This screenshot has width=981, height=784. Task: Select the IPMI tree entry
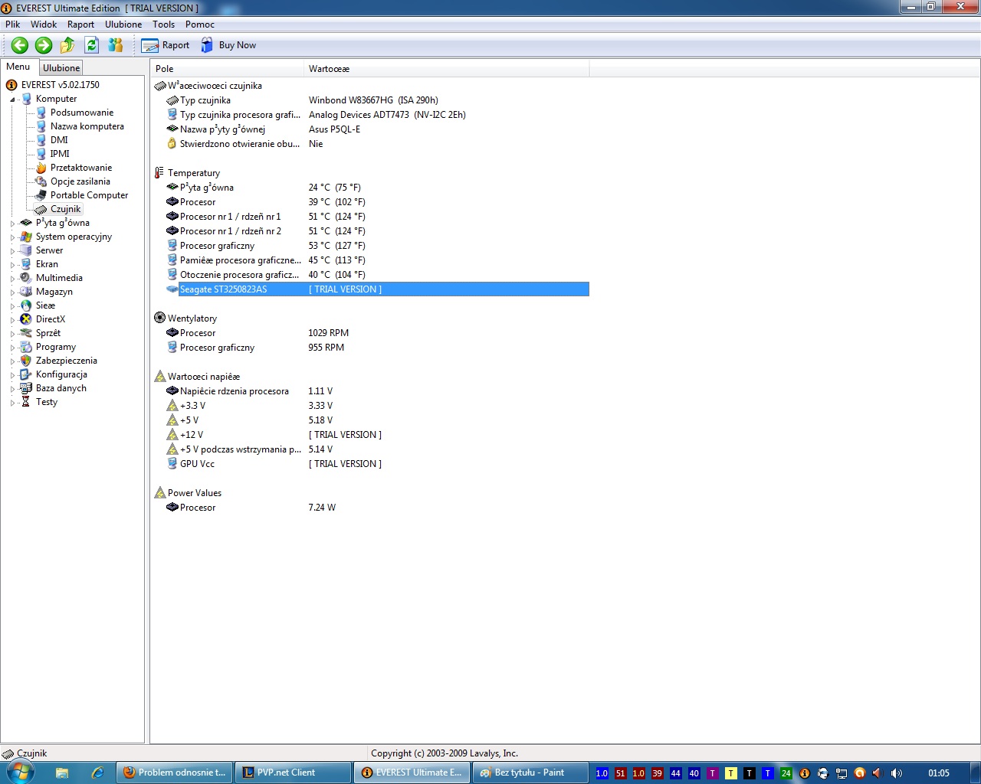[x=60, y=154]
